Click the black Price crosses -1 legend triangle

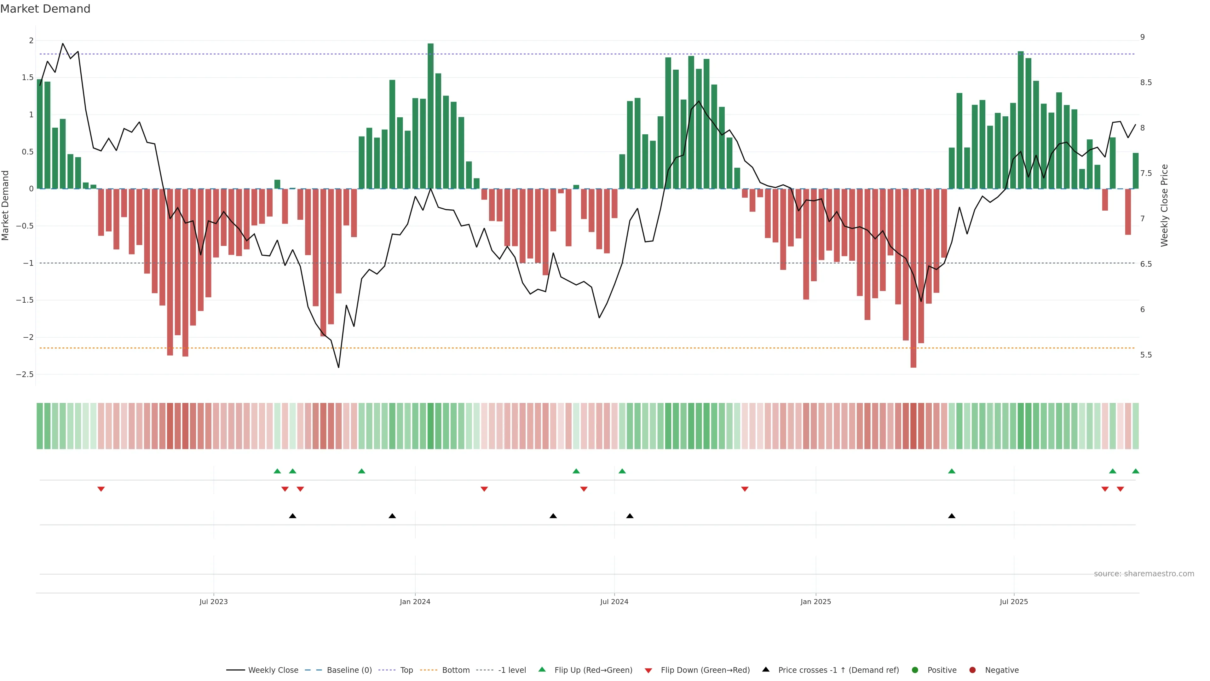(766, 669)
